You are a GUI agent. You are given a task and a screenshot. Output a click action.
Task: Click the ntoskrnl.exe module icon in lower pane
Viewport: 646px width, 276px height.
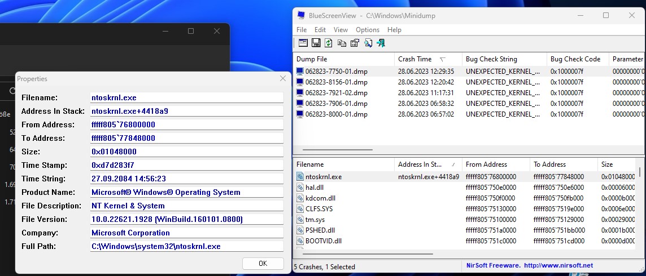tap(300, 177)
